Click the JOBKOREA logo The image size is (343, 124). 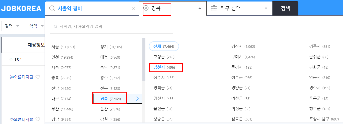pyautogui.click(x=21, y=9)
